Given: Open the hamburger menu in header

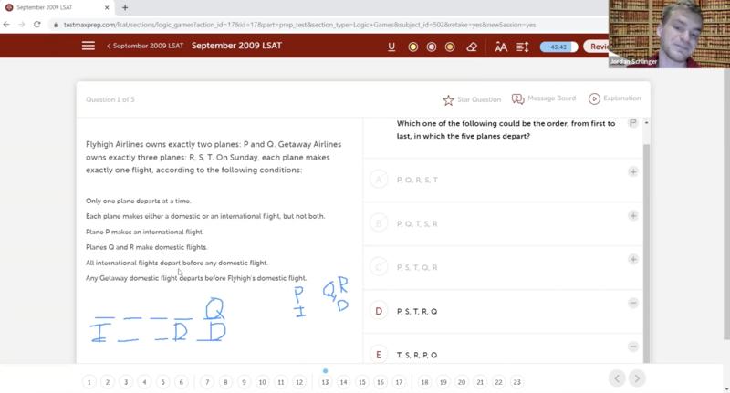Looking at the screenshot, I should pos(88,47).
